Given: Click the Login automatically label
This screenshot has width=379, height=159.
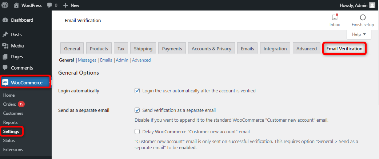Looking at the screenshot, I should (x=79, y=91).
